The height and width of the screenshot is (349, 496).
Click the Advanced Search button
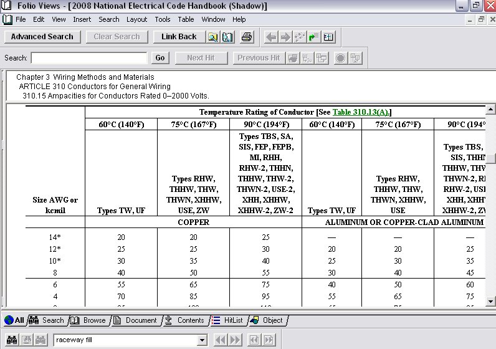pos(42,37)
